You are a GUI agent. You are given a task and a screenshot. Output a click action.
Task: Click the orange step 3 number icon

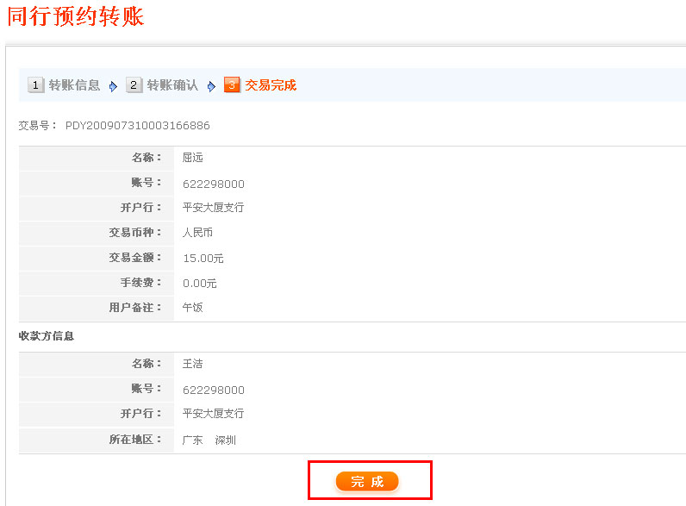(231, 85)
